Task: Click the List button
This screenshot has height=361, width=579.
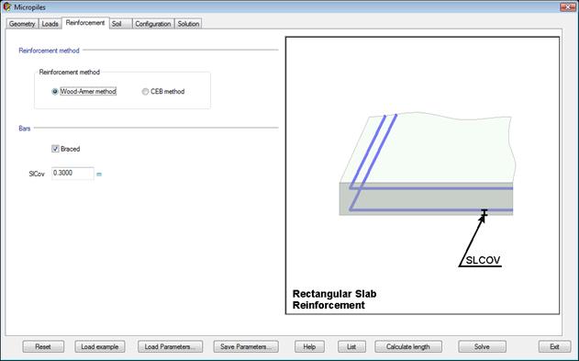Action: 352,346
